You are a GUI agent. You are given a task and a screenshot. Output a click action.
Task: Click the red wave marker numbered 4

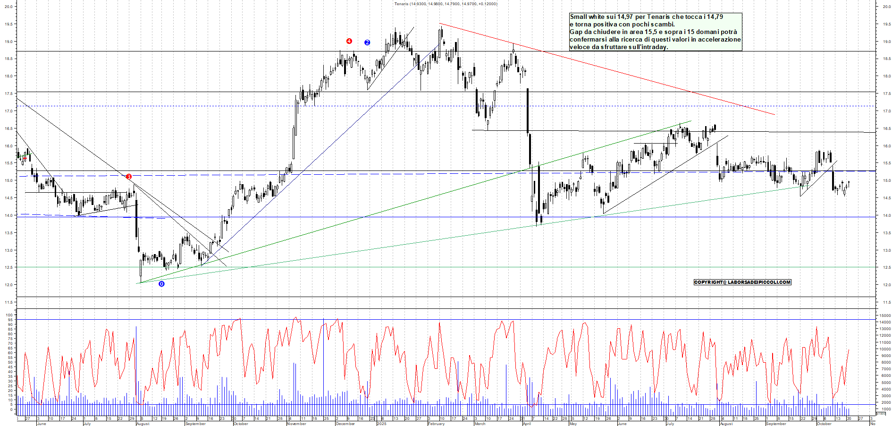(349, 42)
